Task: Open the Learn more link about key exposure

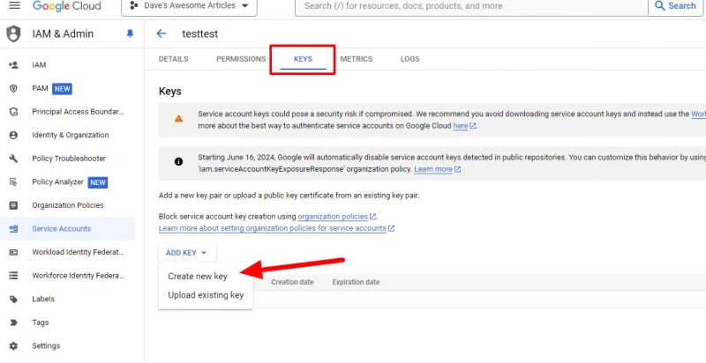Action: click(433, 169)
